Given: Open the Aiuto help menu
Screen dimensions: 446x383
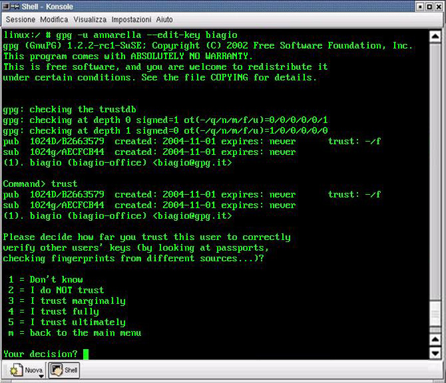Looking at the screenshot, I should coord(164,20).
